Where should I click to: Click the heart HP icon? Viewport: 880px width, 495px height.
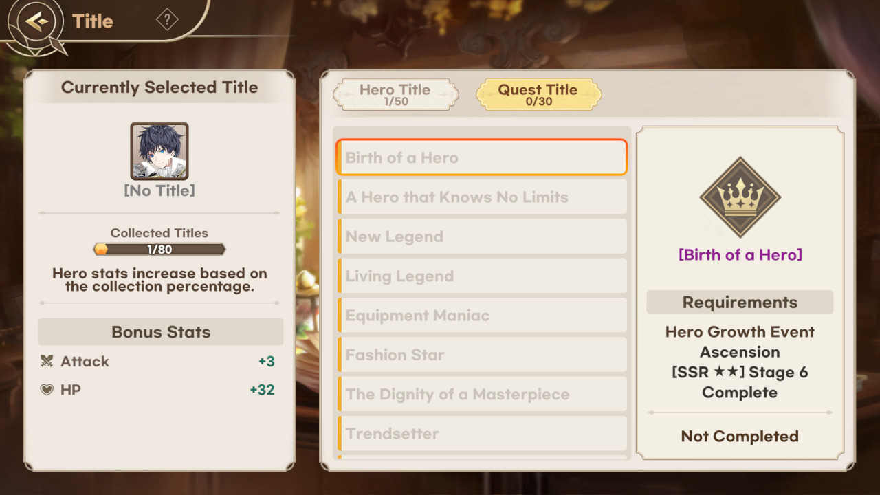tap(47, 390)
